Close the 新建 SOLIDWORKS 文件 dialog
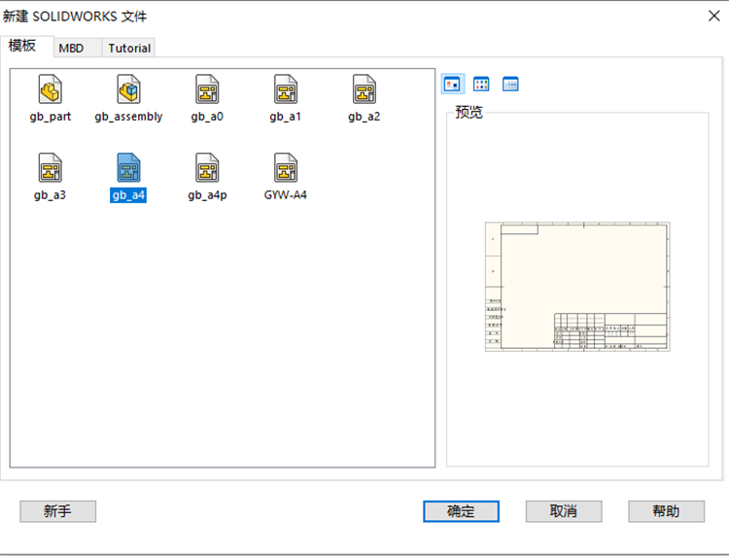 click(714, 17)
